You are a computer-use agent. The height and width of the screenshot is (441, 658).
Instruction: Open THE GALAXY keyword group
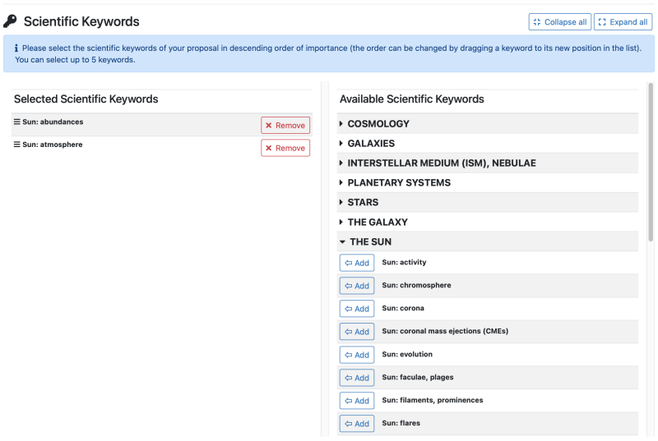pos(377,223)
